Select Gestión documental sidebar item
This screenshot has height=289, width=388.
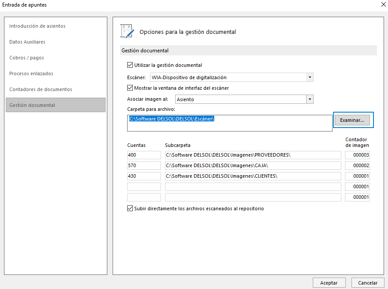click(x=56, y=105)
